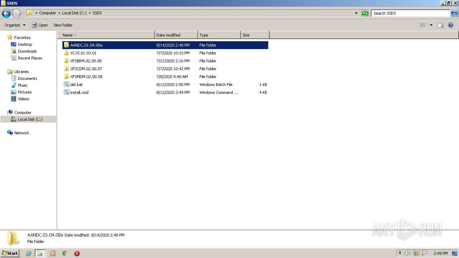Select the VC15.01.03.01 folder icon
459x258 pixels.
point(66,53)
